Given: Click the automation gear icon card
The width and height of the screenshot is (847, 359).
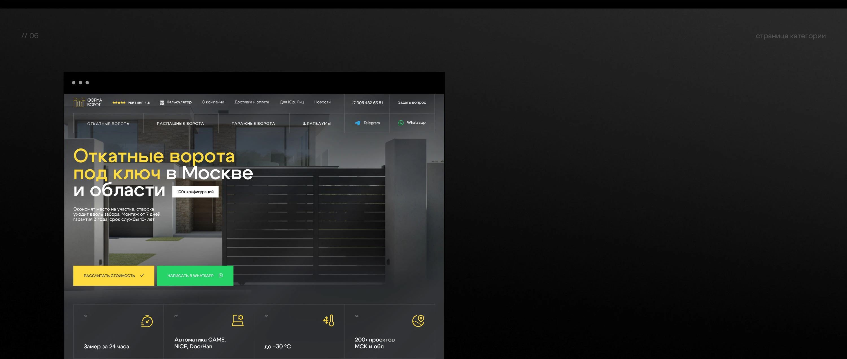Looking at the screenshot, I should [x=238, y=320].
